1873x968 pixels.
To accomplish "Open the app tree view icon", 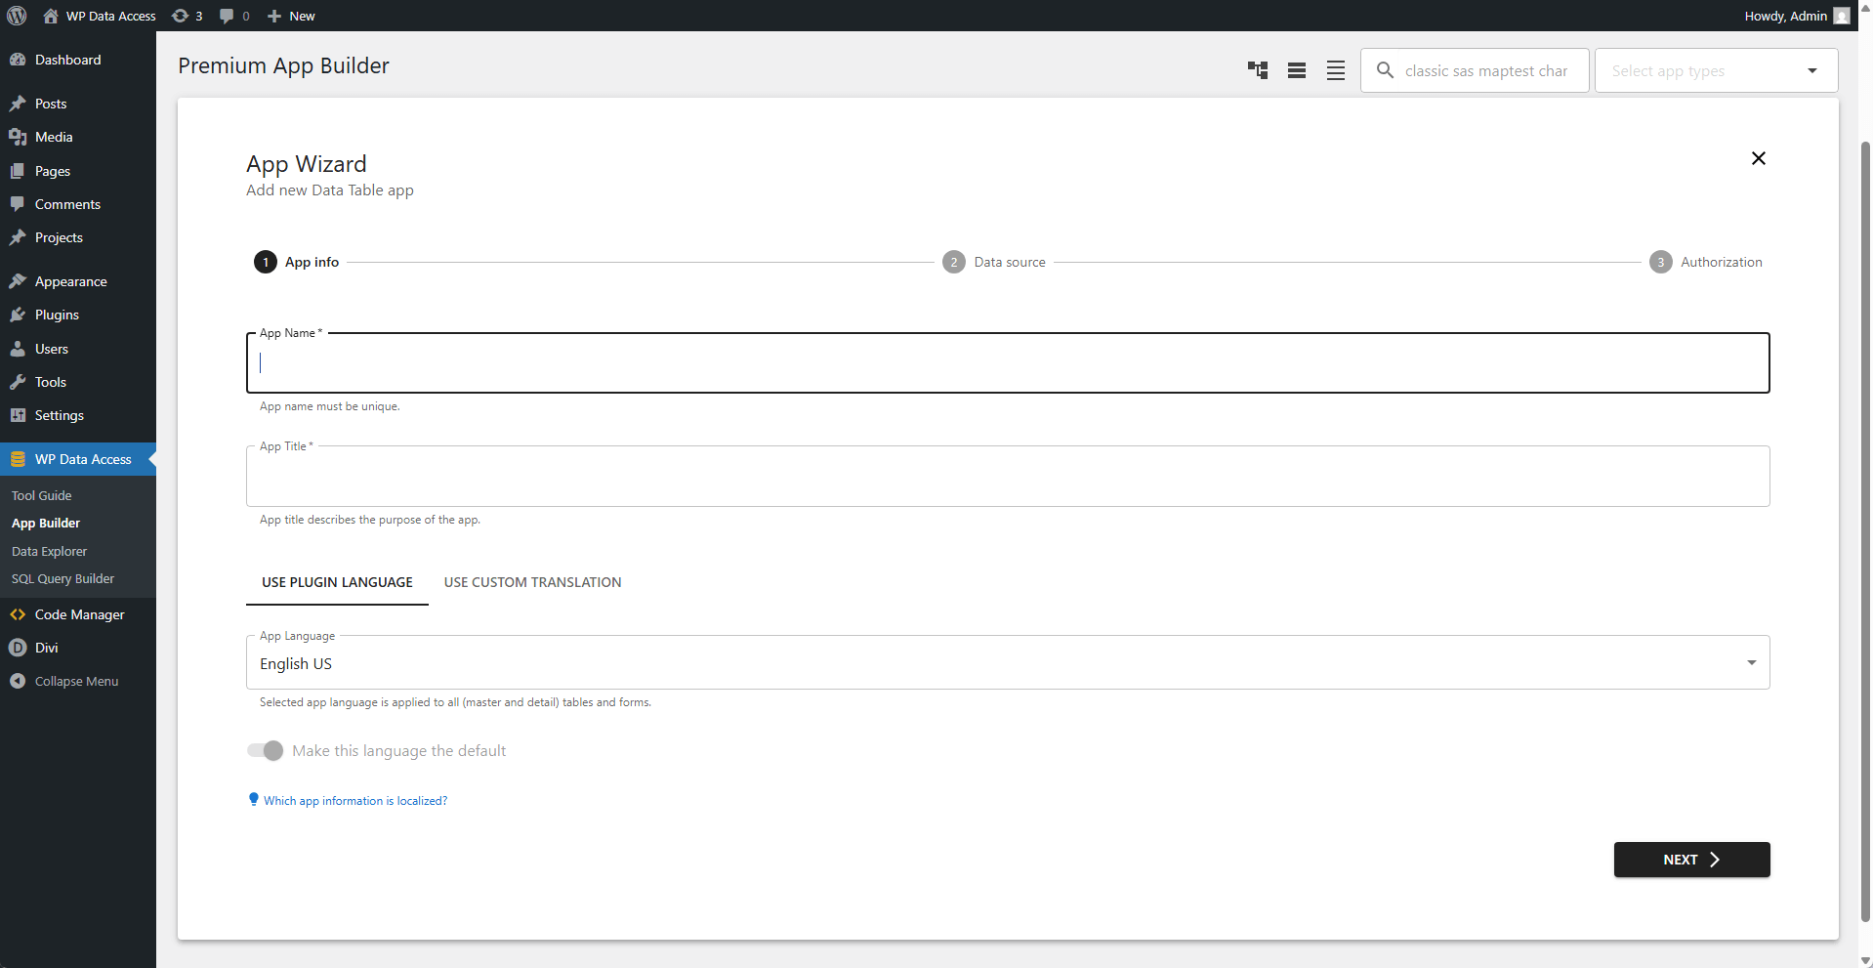I will pos(1258,69).
